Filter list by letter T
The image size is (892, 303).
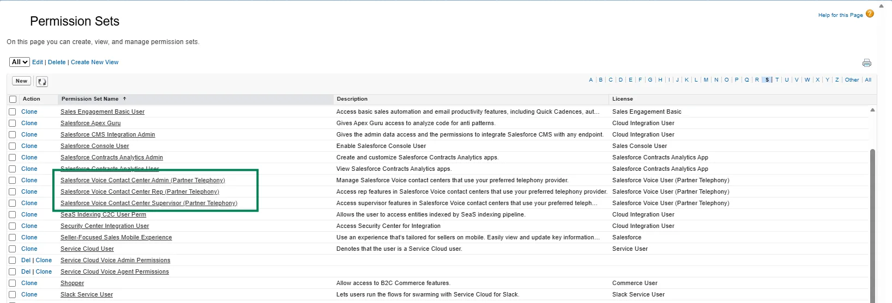click(x=777, y=80)
